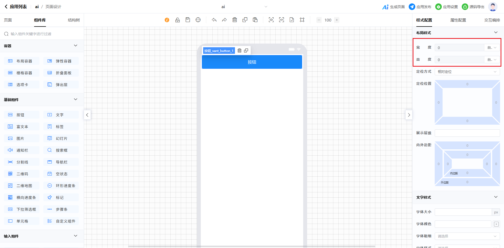Click the paste clipboard icon in toolbar
Viewport: 504px width, 248px height.
[255, 20]
